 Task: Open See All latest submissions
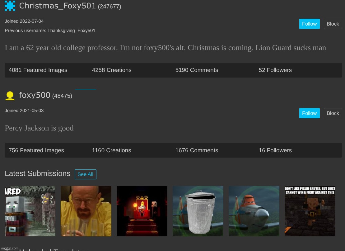pos(85,174)
